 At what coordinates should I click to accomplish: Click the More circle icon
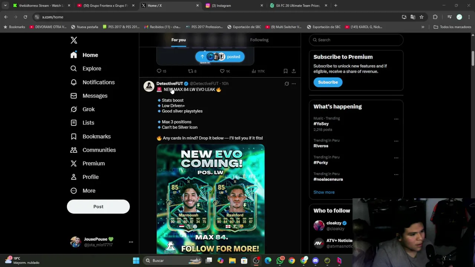pyautogui.click(x=73, y=191)
